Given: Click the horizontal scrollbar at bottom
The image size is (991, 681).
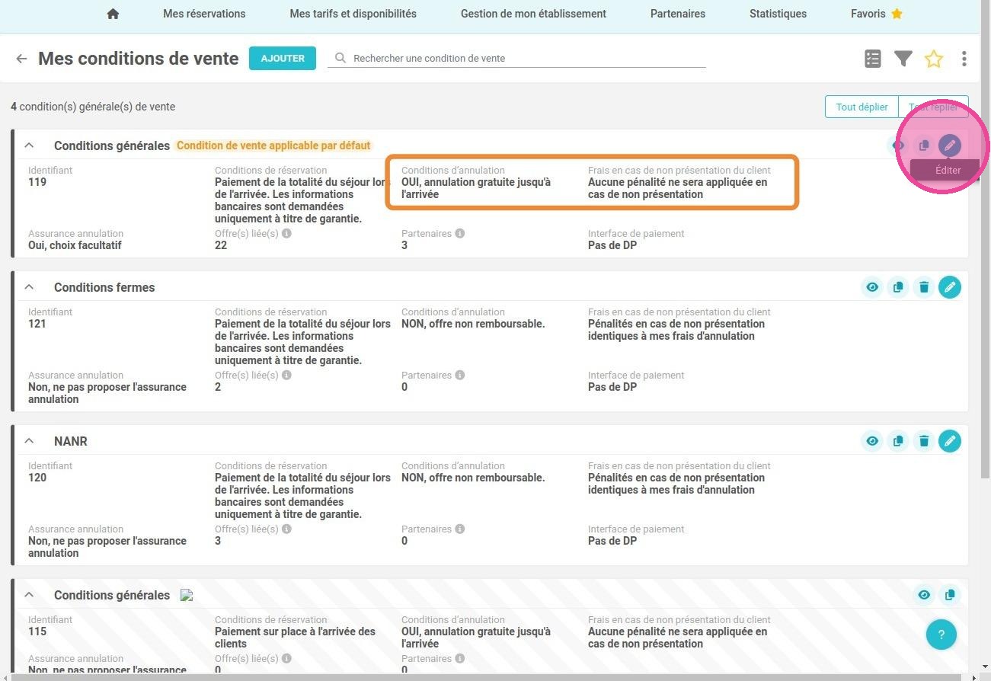Looking at the screenshot, I should (x=488, y=676).
